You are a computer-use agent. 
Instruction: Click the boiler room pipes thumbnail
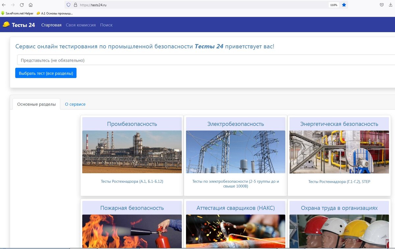339,152
